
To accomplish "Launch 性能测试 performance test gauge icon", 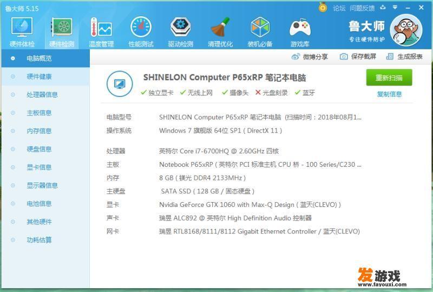I will 141,32.
